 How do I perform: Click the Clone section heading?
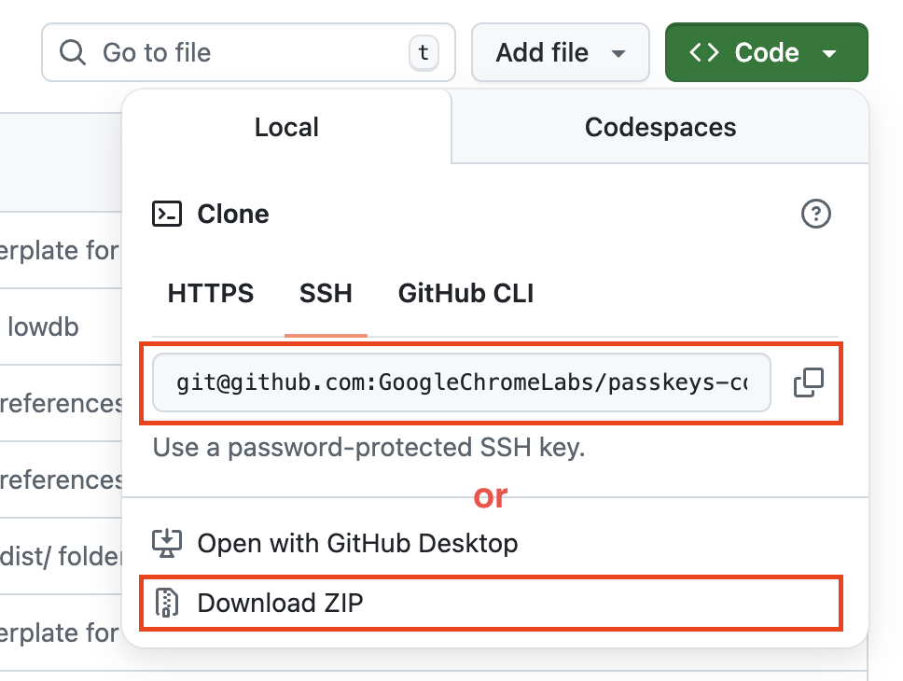coord(233,215)
